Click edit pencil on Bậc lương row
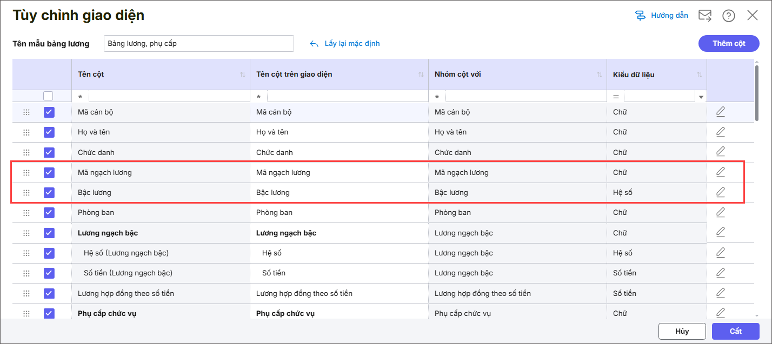This screenshot has width=772, height=344. (x=720, y=192)
